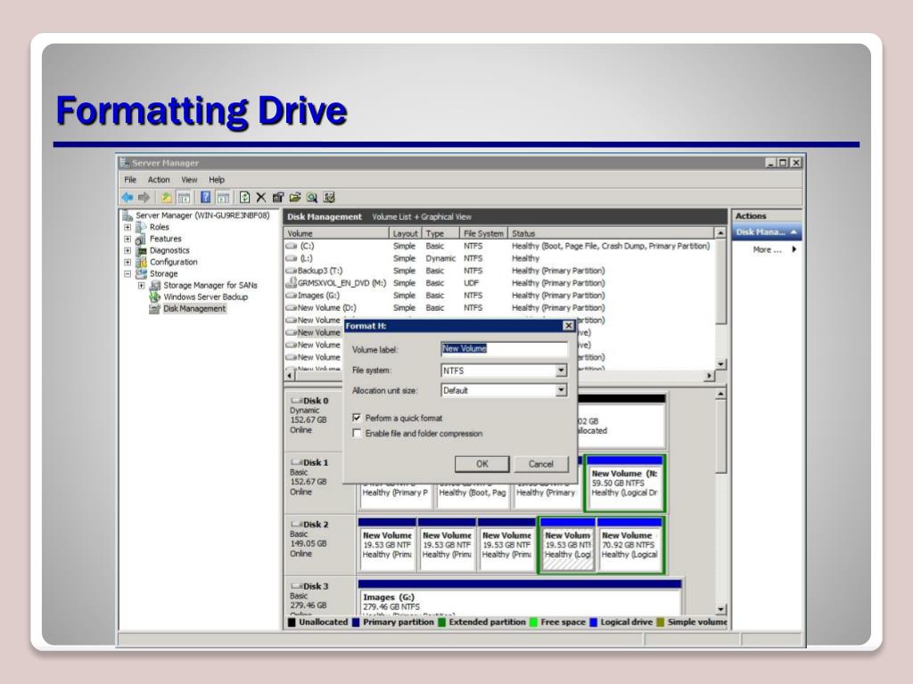
Task: Select the Storage Manager for SANs icon
Action: [155, 286]
